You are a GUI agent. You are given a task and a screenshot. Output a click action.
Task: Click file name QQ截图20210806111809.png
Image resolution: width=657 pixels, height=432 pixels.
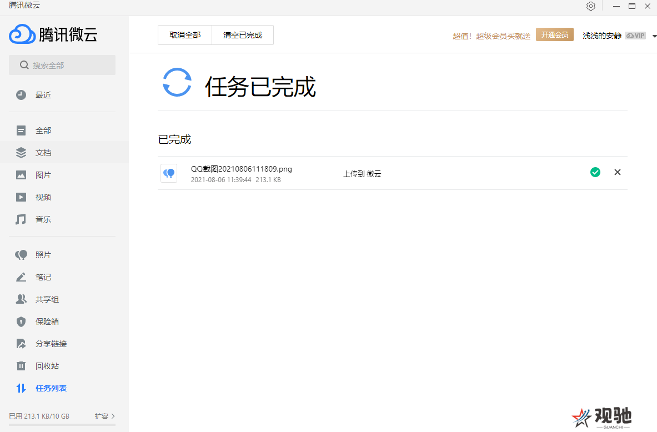click(242, 169)
